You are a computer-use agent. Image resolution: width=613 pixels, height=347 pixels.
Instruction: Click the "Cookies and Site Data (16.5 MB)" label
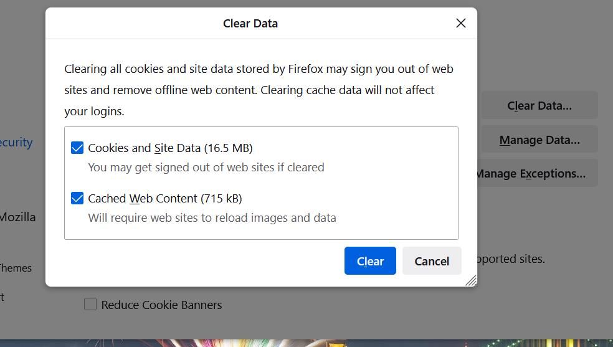click(170, 148)
